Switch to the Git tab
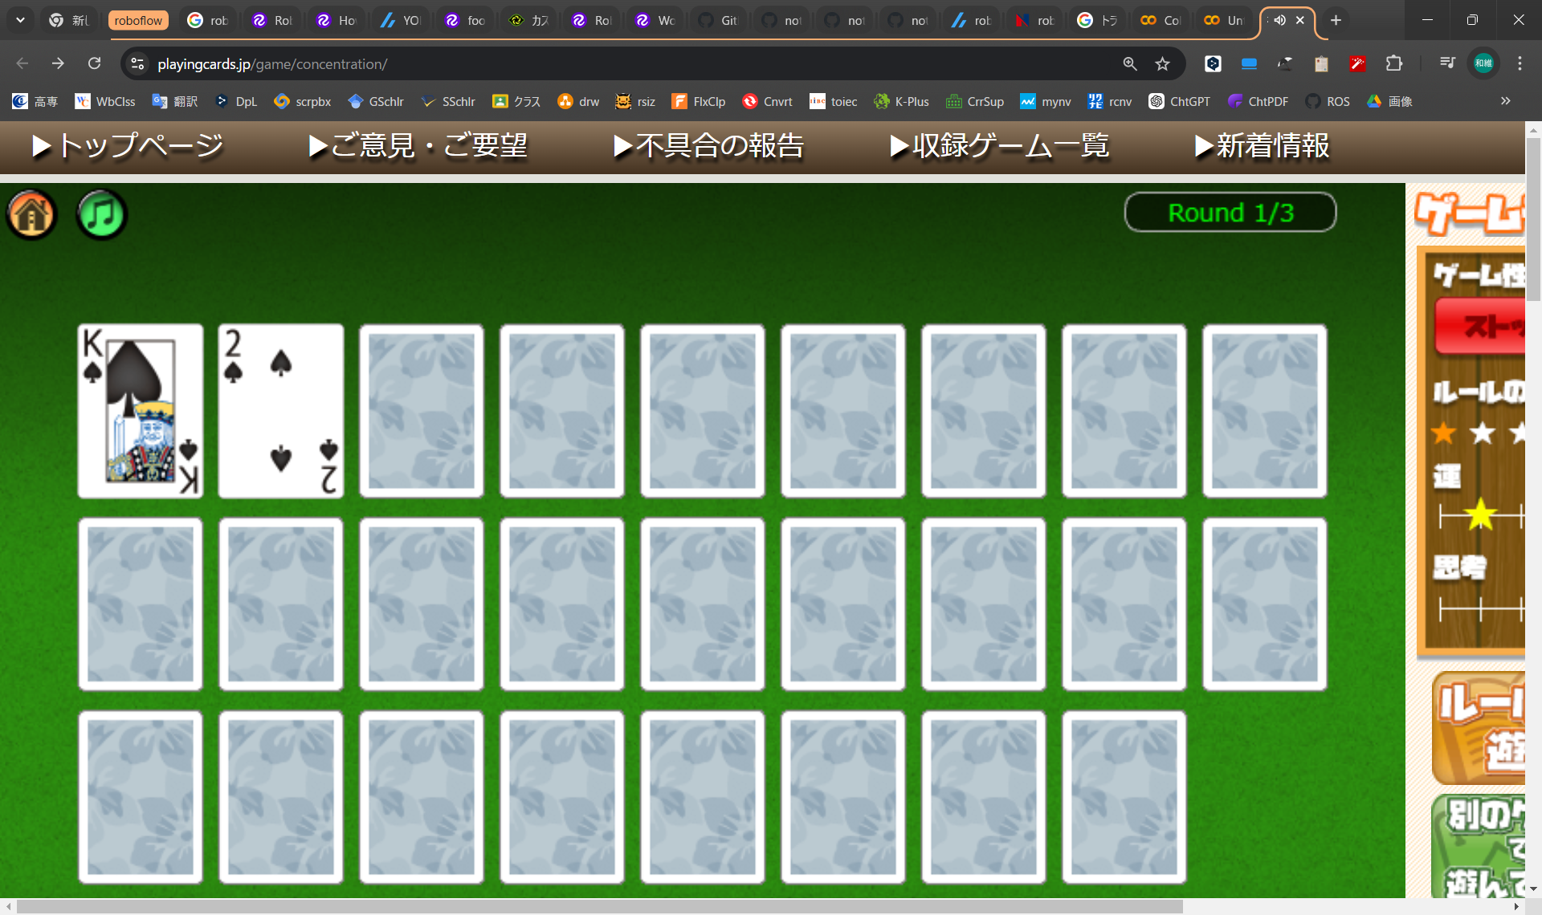 tap(718, 20)
